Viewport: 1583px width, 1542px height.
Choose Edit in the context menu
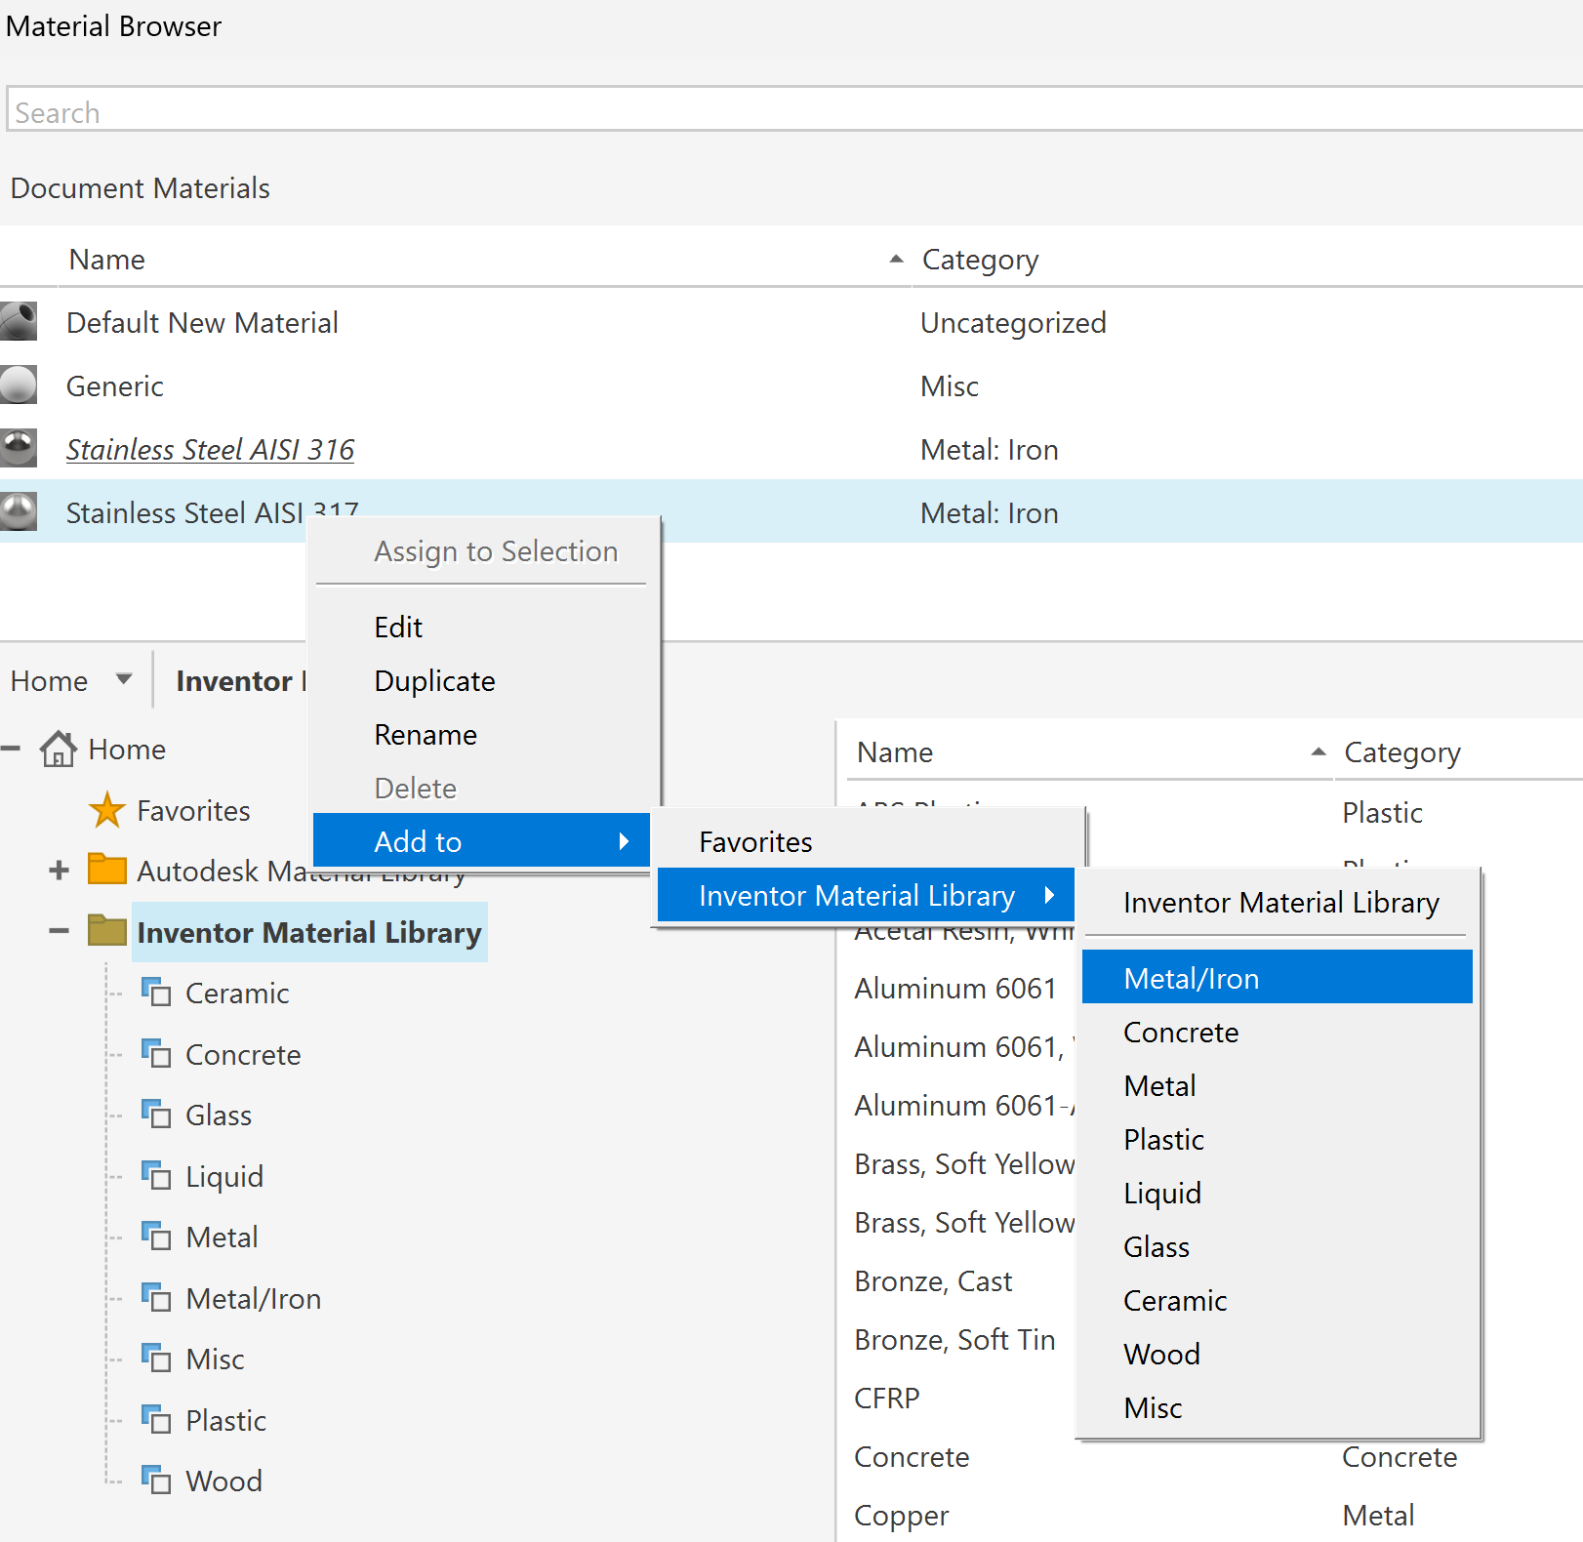482,627
